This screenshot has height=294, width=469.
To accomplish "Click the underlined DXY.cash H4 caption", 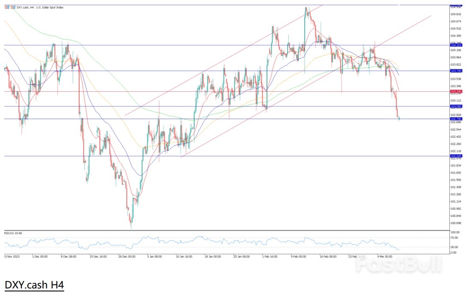I will (34, 285).
